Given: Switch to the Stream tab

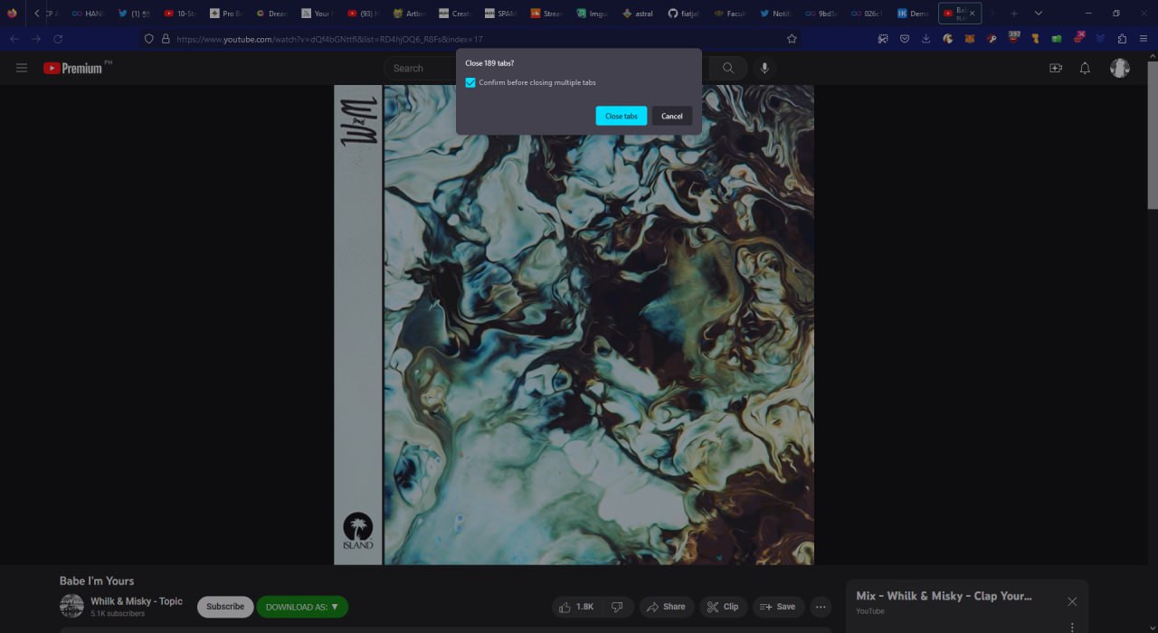Looking at the screenshot, I should [x=546, y=14].
